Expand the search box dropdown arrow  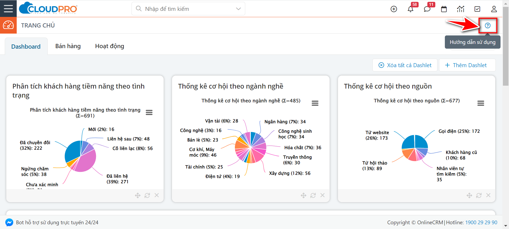click(238, 9)
